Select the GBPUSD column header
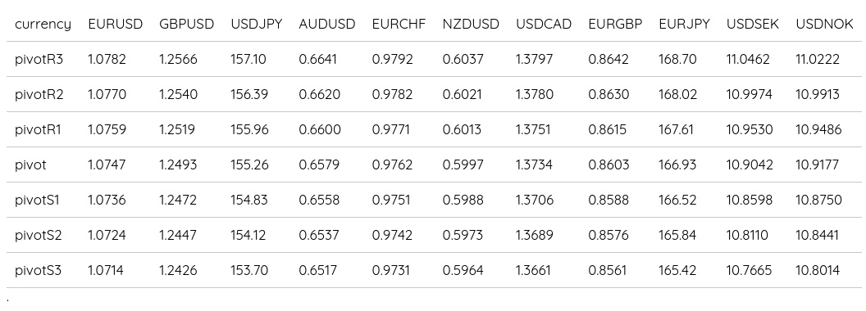This screenshot has height=311, width=866. pos(186,25)
